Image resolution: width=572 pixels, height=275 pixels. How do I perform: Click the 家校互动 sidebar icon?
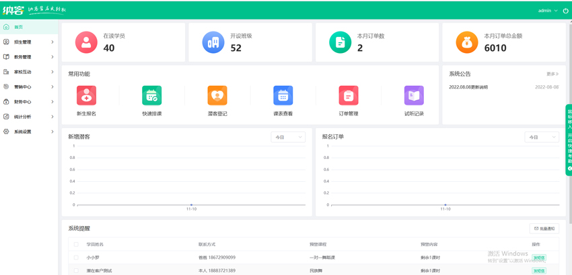[6, 72]
